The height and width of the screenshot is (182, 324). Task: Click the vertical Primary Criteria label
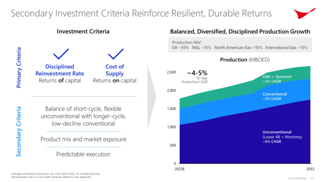coord(19,68)
